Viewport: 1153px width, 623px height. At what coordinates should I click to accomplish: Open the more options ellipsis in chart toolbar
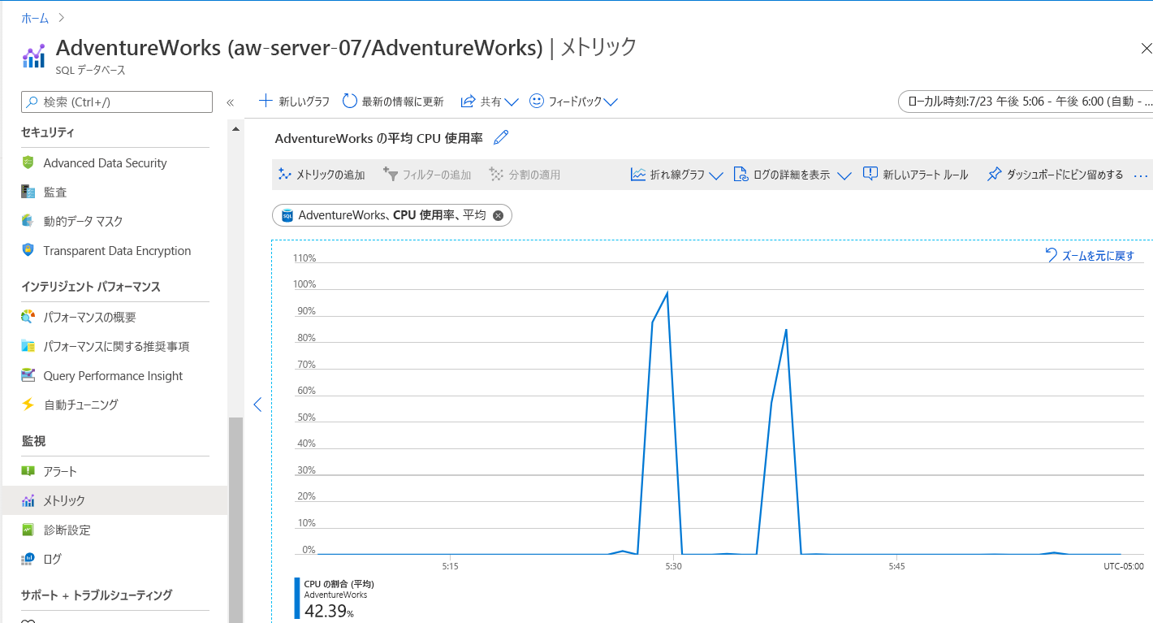click(x=1141, y=175)
